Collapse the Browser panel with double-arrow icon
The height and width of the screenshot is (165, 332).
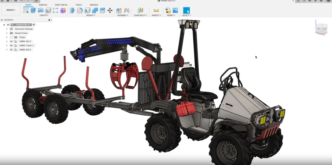click(x=2, y=20)
